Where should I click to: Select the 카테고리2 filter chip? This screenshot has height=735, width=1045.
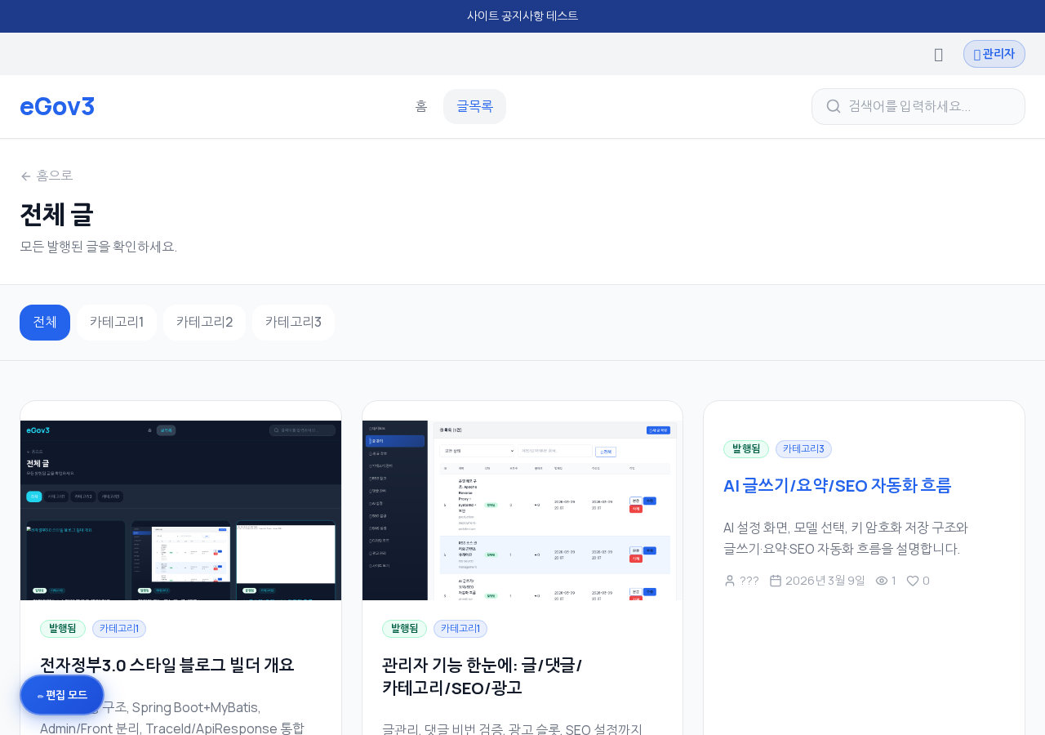click(204, 322)
